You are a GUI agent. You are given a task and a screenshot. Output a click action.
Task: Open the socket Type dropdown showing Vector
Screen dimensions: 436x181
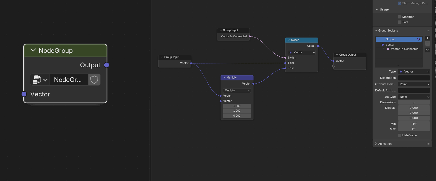[414, 71]
